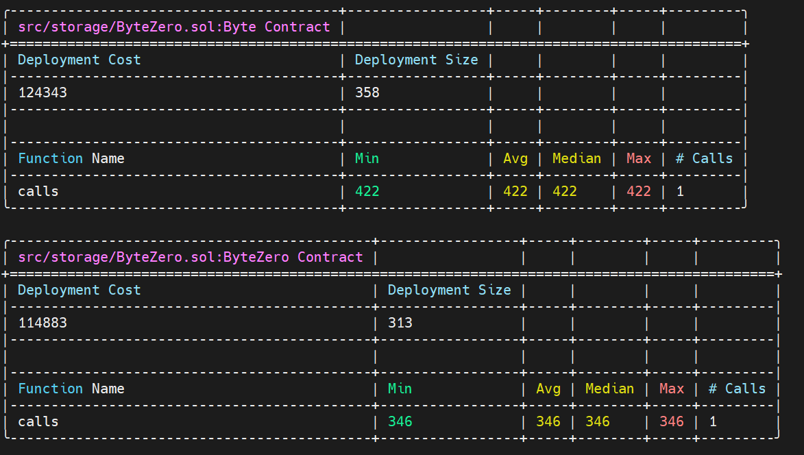Image resolution: width=804 pixels, height=455 pixels.
Task: Click the calls function name in Byte table
Action: click(x=38, y=192)
